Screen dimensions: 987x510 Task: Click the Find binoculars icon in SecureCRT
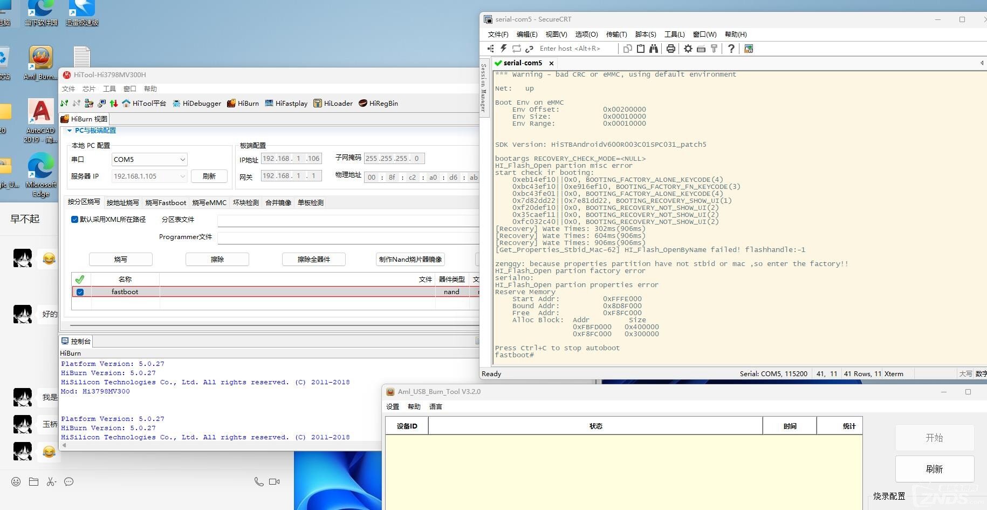click(654, 49)
